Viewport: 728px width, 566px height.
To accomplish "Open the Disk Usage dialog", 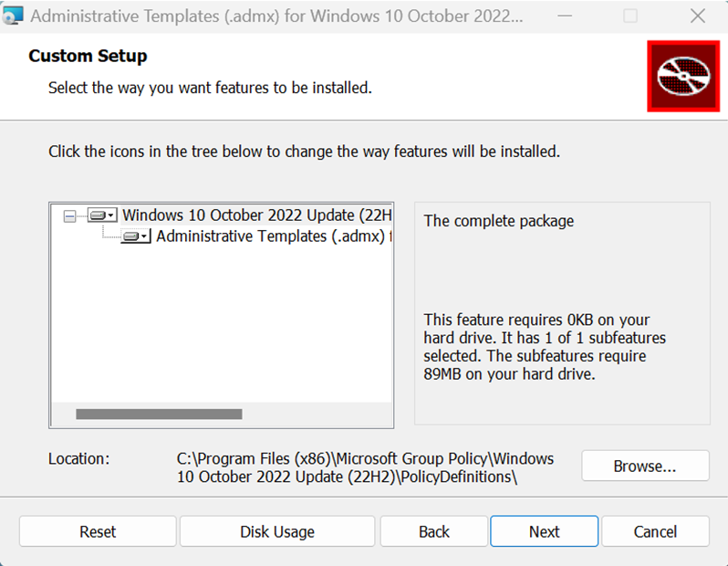I will coord(277,531).
